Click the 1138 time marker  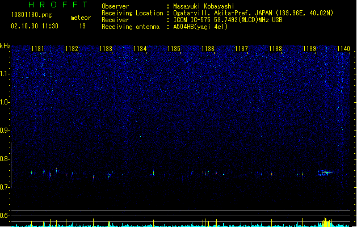click(275, 49)
